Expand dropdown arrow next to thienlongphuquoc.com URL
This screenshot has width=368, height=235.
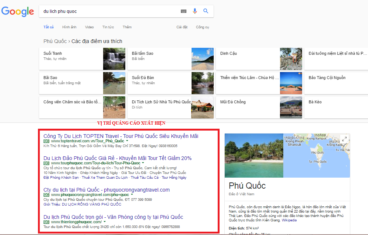pyautogui.click(x=105, y=222)
